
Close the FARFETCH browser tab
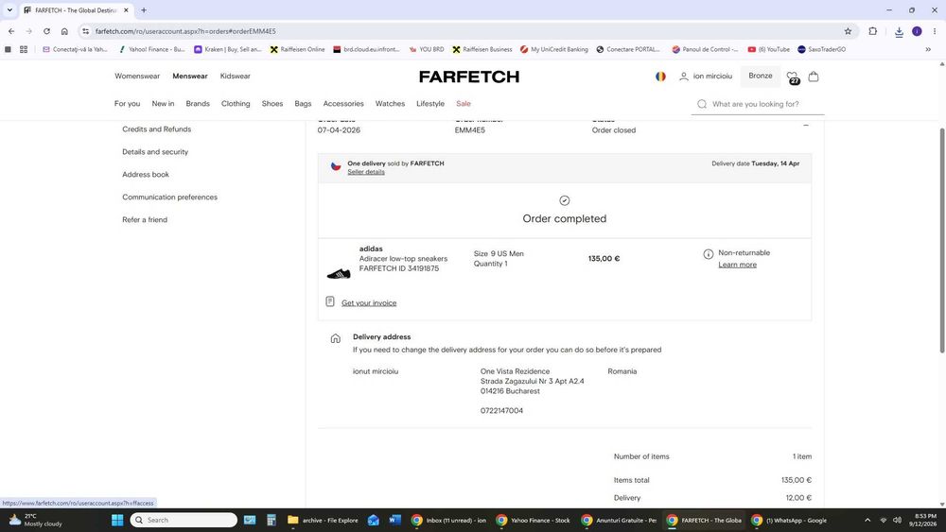(x=126, y=10)
